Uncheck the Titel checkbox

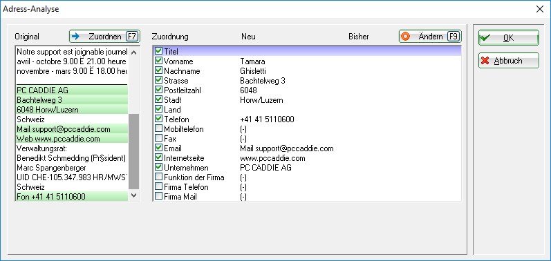tap(159, 51)
